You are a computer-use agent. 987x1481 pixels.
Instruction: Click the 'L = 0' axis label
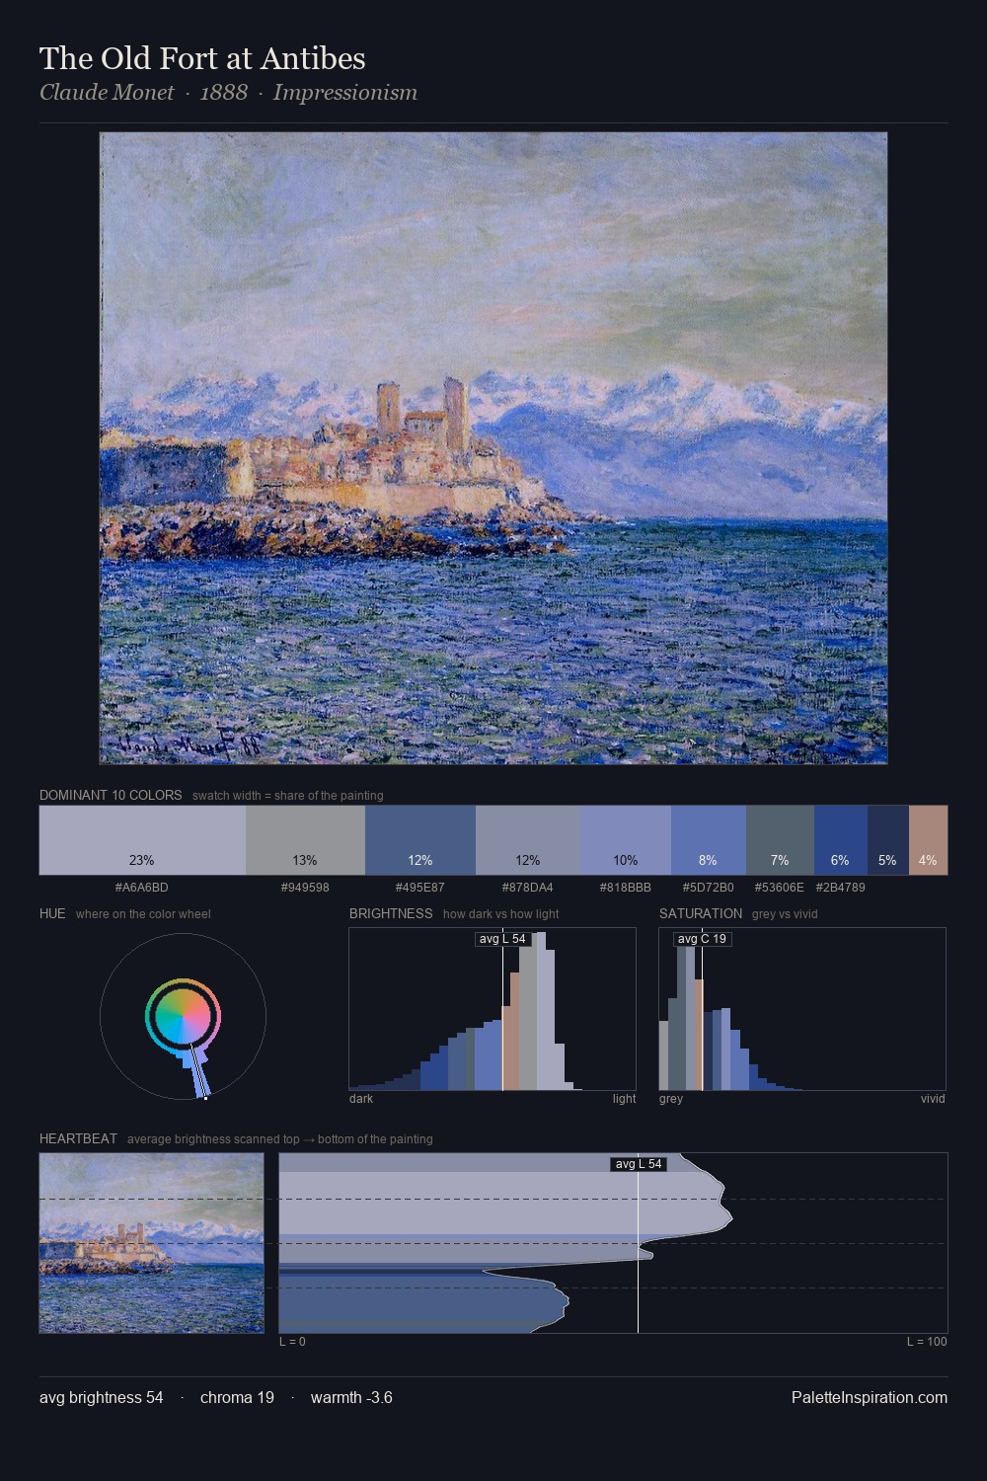292,1342
